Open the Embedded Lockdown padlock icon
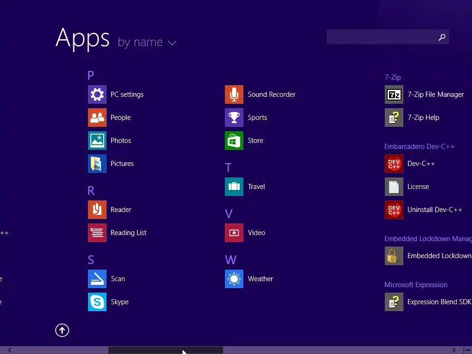Viewport: 472px width, 354px height. coord(394,256)
